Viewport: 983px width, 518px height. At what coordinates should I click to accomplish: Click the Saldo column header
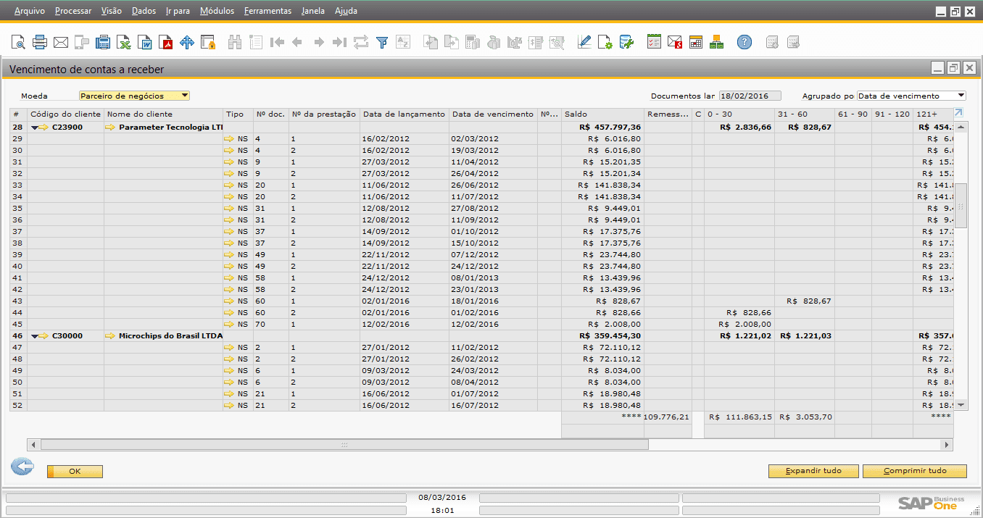[x=603, y=114]
